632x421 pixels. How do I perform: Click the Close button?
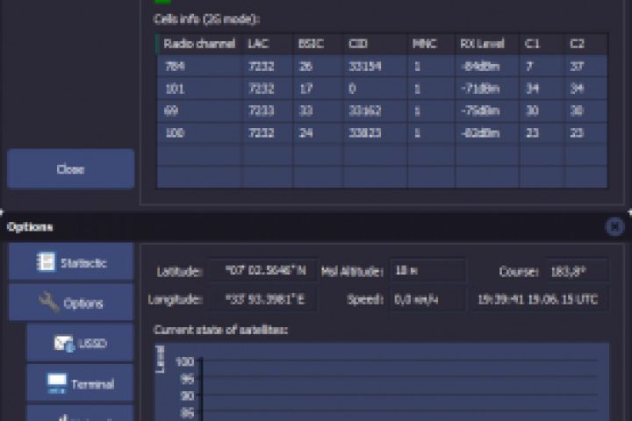click(70, 168)
